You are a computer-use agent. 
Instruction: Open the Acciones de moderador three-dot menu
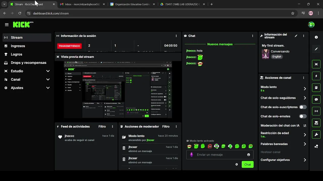[176, 127]
